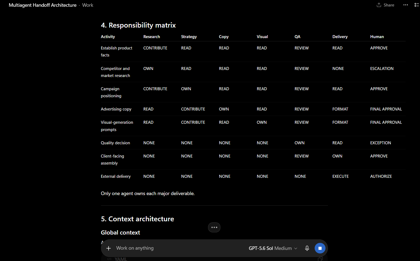Click the Share button in the header

click(385, 5)
